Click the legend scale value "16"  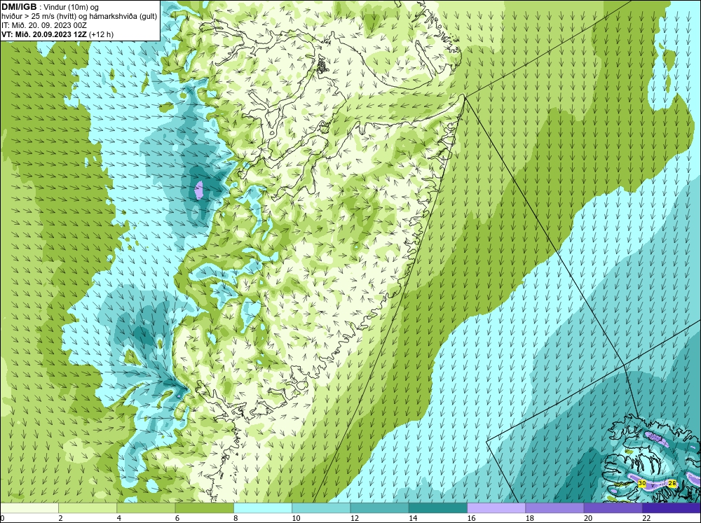(471, 518)
